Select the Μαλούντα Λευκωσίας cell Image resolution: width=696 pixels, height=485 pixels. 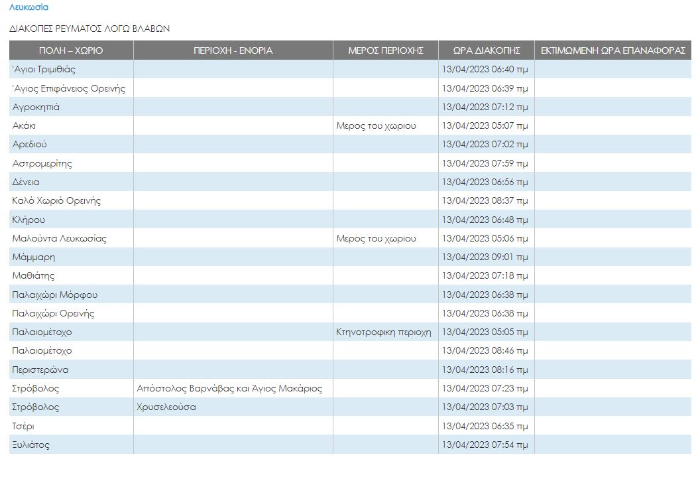point(71,238)
